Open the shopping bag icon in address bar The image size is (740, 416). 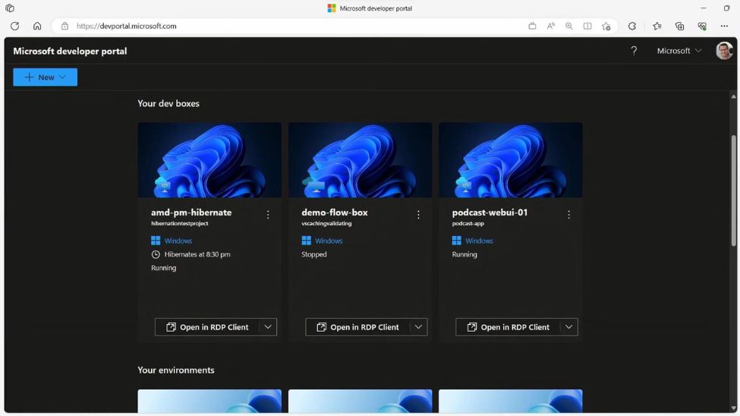point(532,26)
